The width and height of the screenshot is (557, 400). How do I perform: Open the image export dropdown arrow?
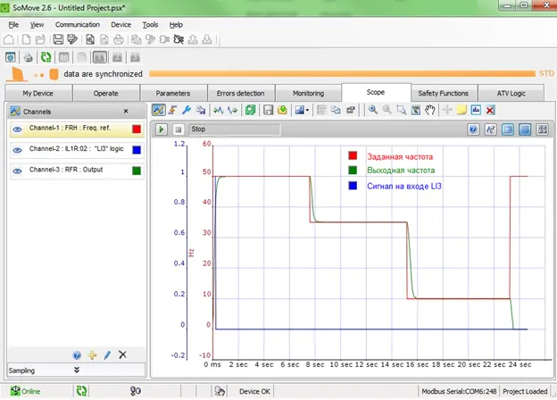pos(308,111)
